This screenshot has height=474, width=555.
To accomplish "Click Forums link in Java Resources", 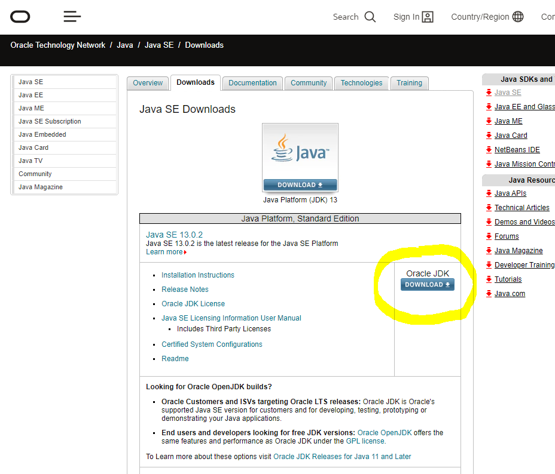I will [x=507, y=236].
